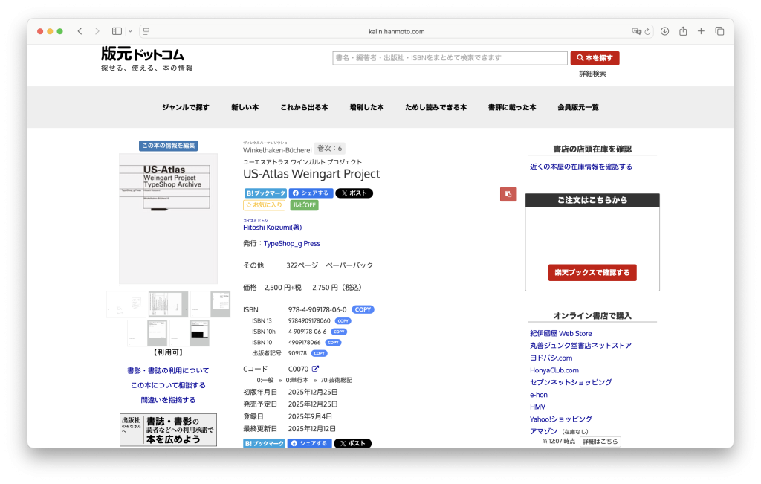Screen dimensions: 761x484
Task: Toggle the Safari sidebar icon
Action: pos(117,31)
